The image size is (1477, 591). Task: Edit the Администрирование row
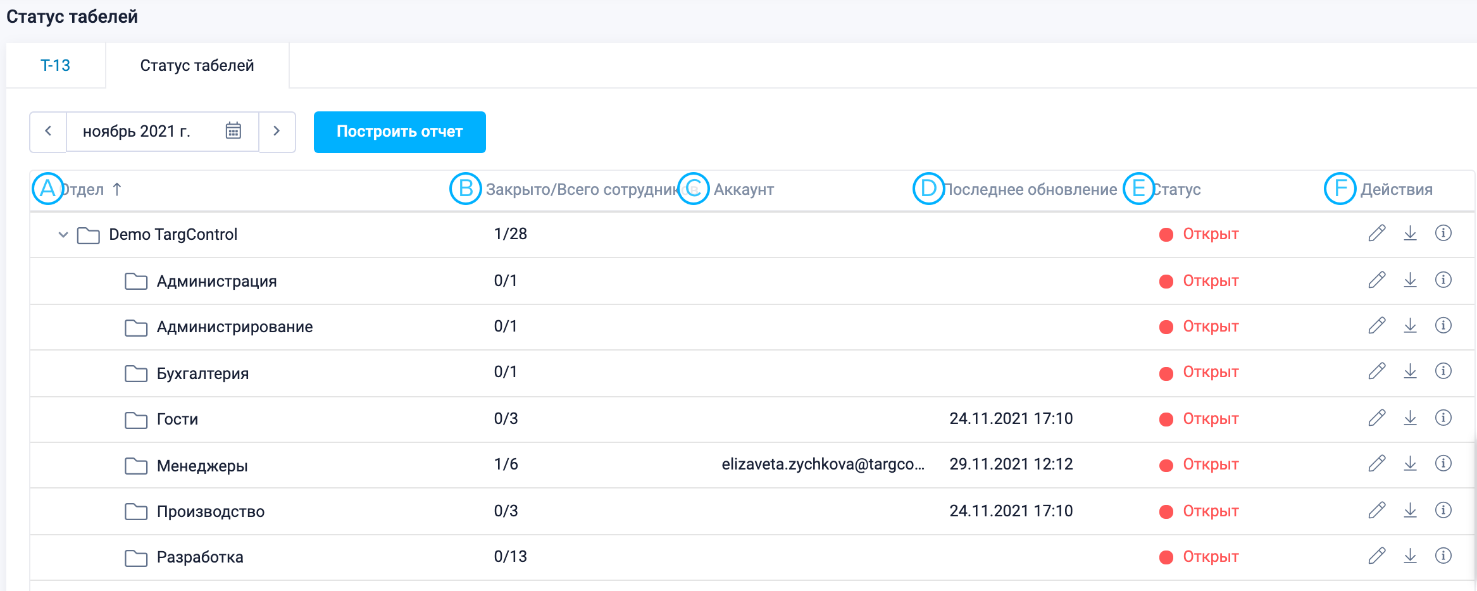[x=1377, y=326]
